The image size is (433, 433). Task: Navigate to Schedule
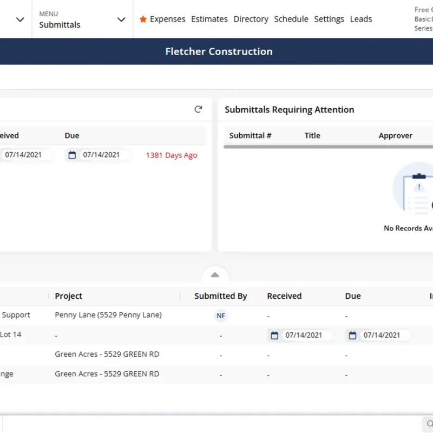[291, 19]
